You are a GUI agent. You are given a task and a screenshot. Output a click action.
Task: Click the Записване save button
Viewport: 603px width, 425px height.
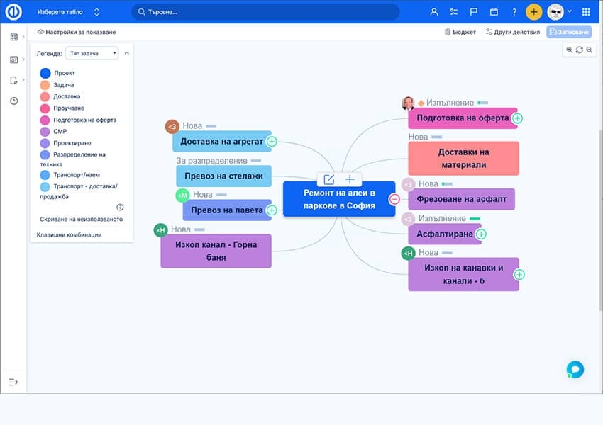(569, 32)
